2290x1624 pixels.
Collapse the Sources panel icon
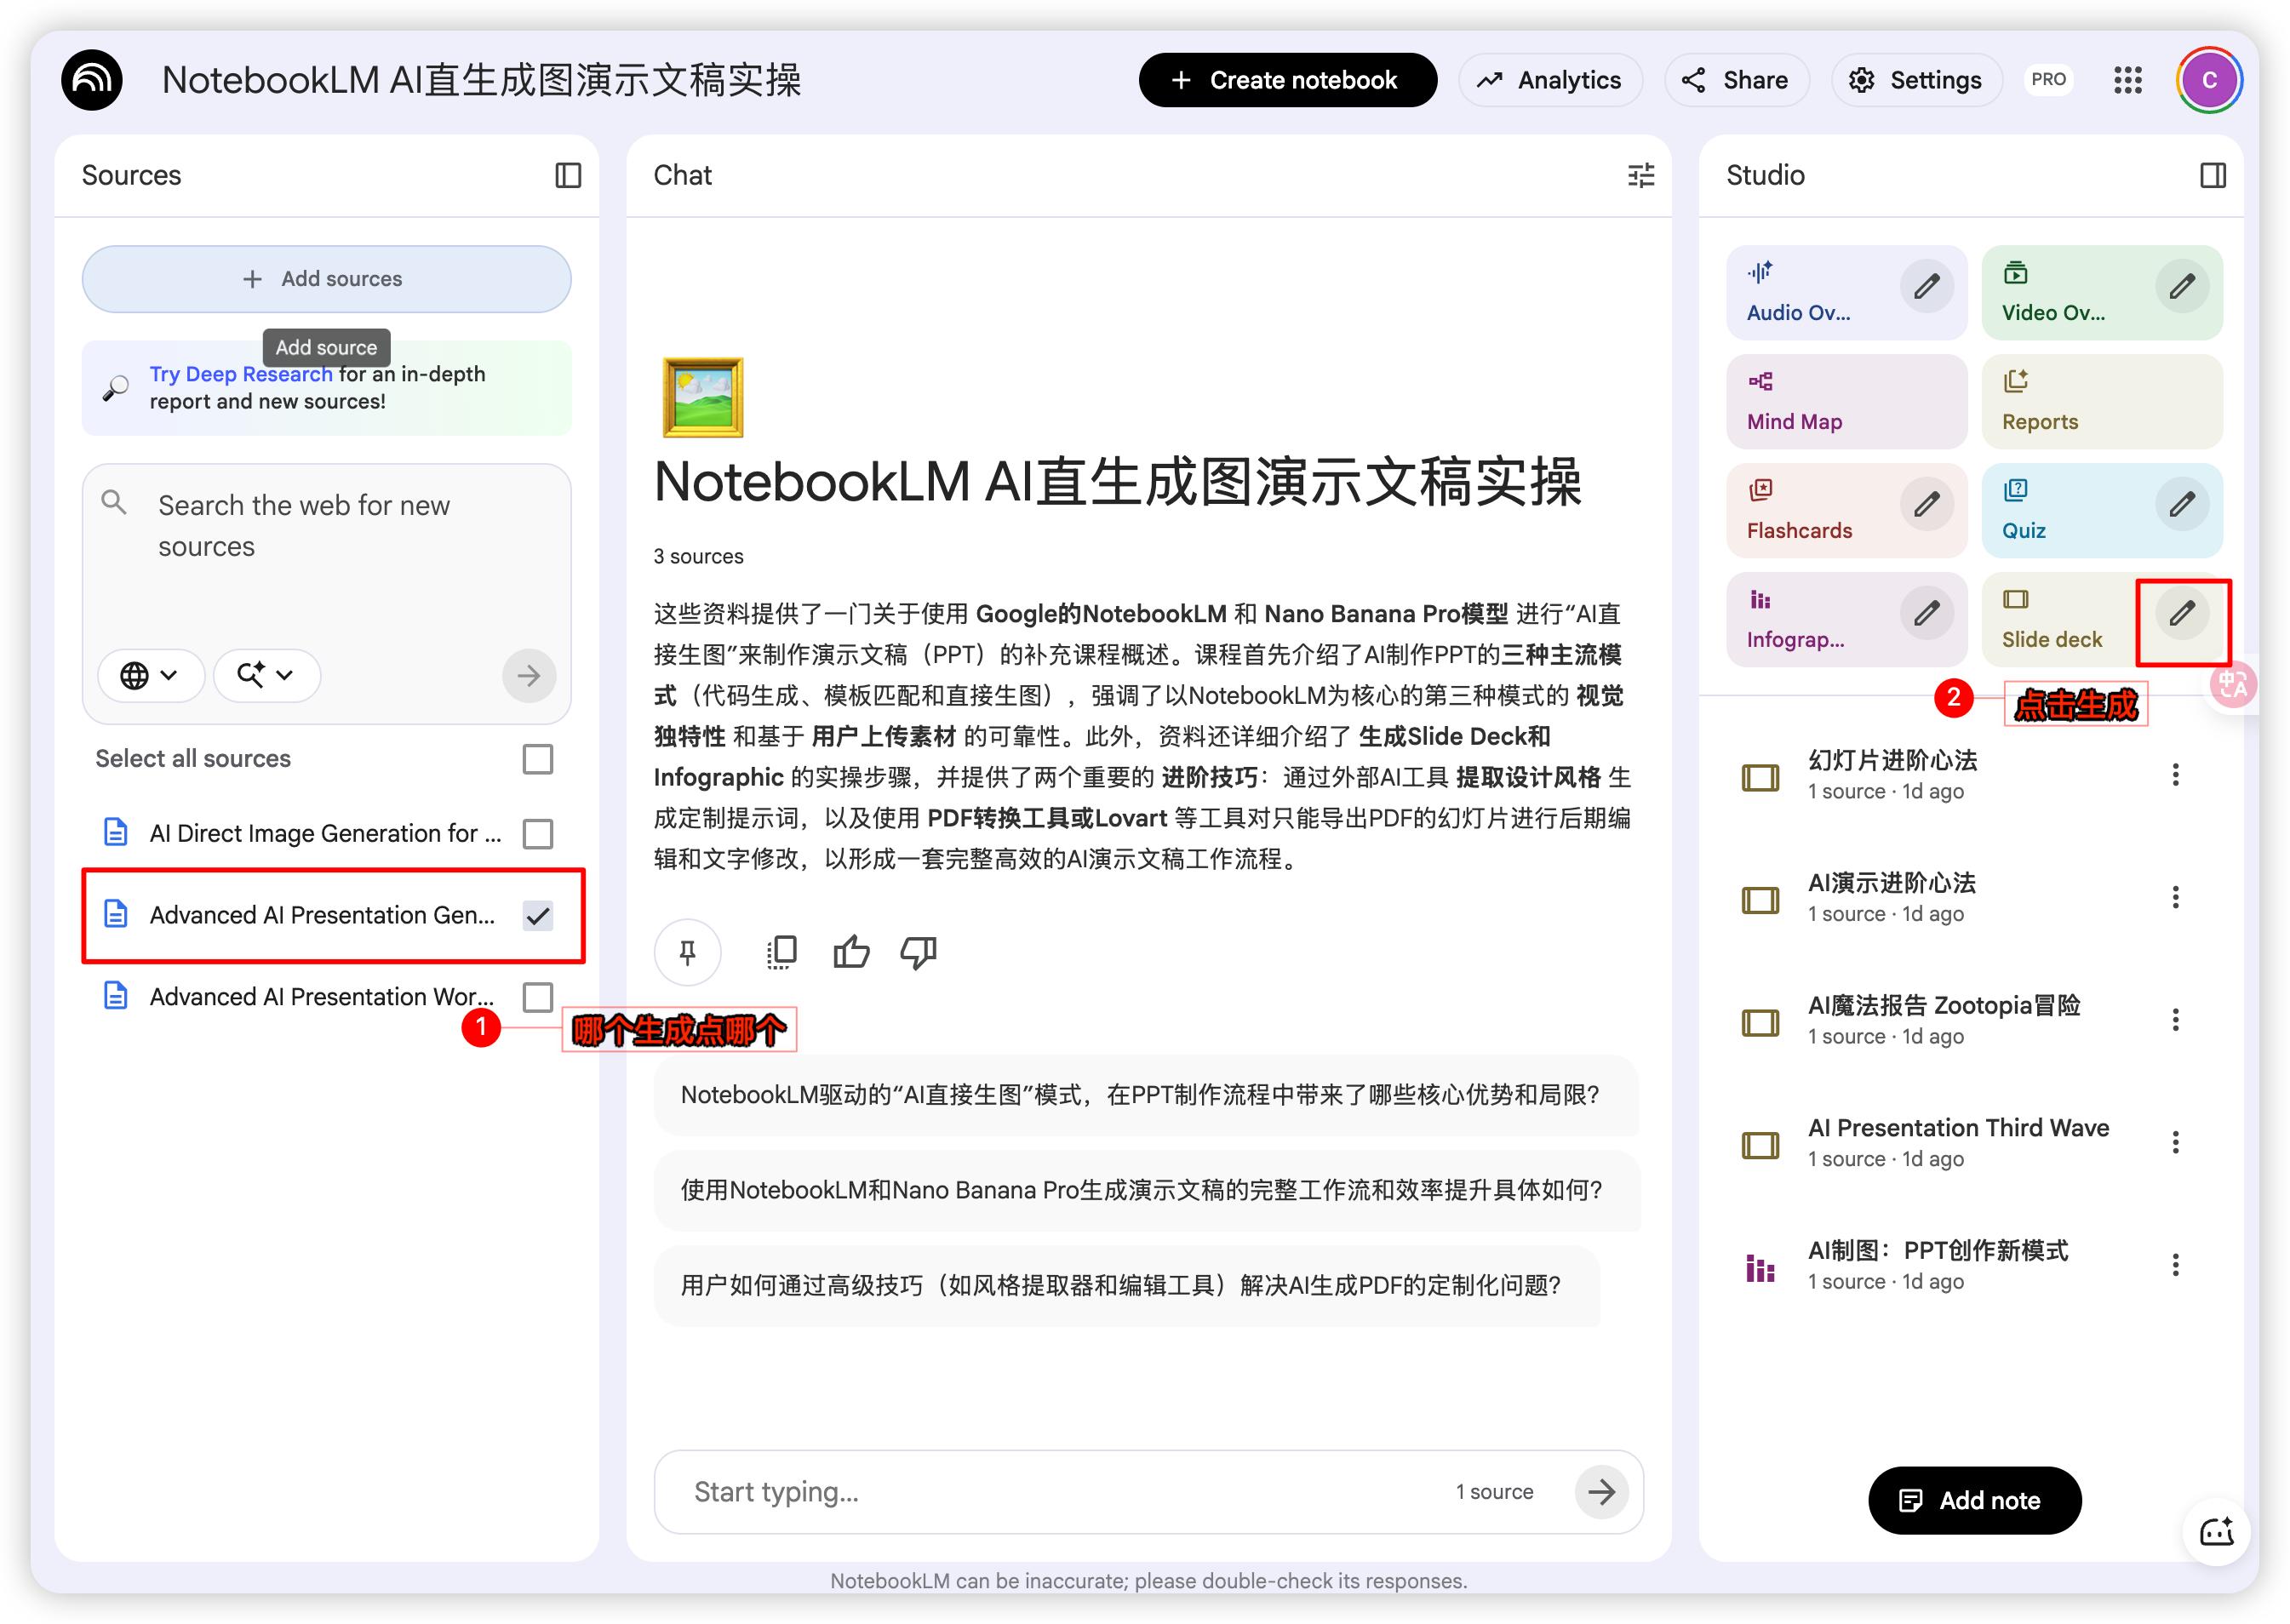pos(568,176)
